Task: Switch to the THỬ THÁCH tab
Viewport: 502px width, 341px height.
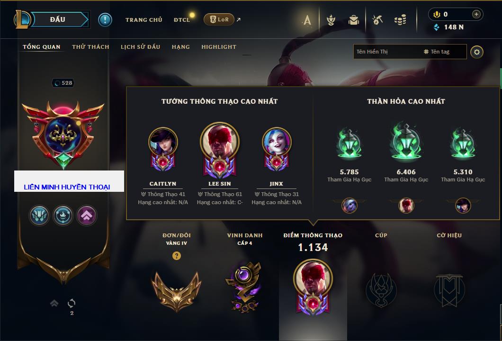Action: (90, 47)
